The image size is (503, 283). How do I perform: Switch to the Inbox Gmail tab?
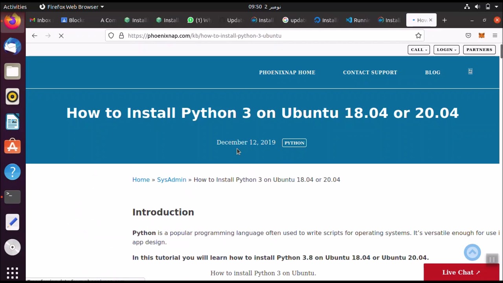(40, 20)
